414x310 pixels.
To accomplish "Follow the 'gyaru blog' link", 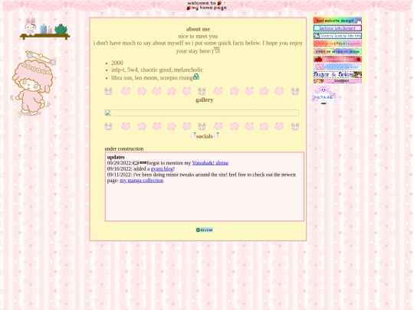I will pos(162,168).
